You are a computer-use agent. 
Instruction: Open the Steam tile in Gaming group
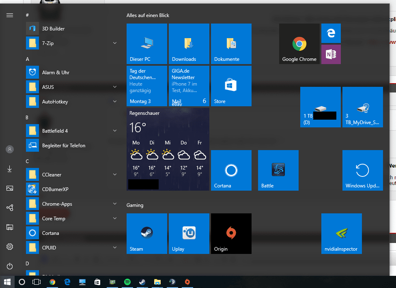pos(146,234)
